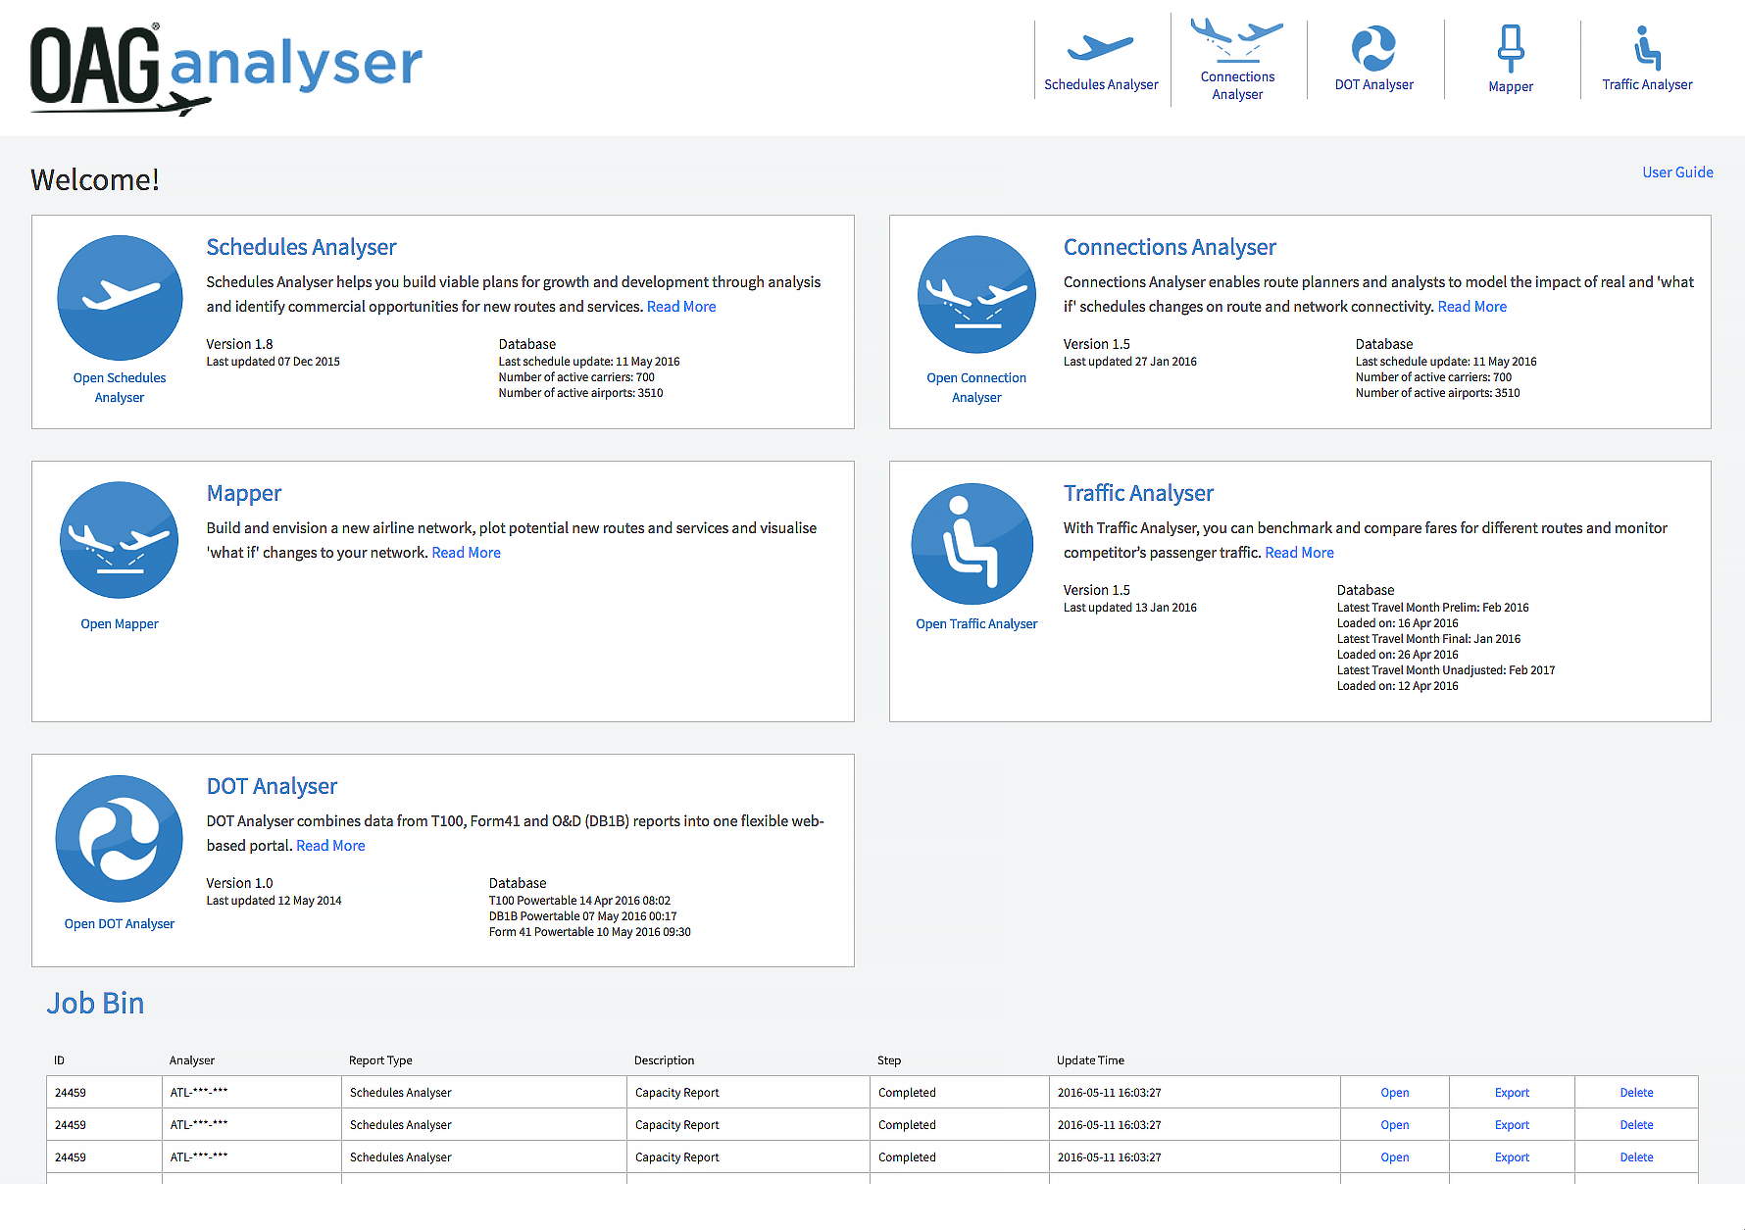Click the Traffic Analyser seat icon in top navigation
The image size is (1745, 1230).
(x=1647, y=48)
